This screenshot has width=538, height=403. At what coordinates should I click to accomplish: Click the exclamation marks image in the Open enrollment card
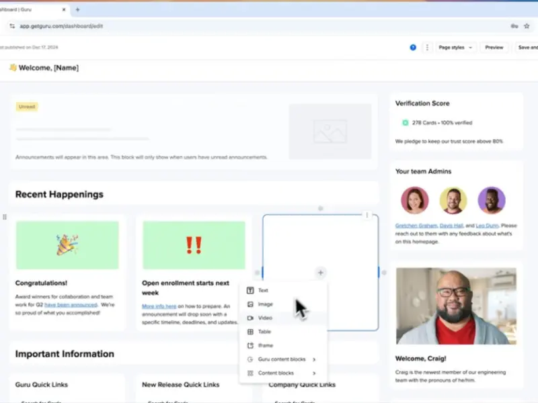(x=194, y=245)
